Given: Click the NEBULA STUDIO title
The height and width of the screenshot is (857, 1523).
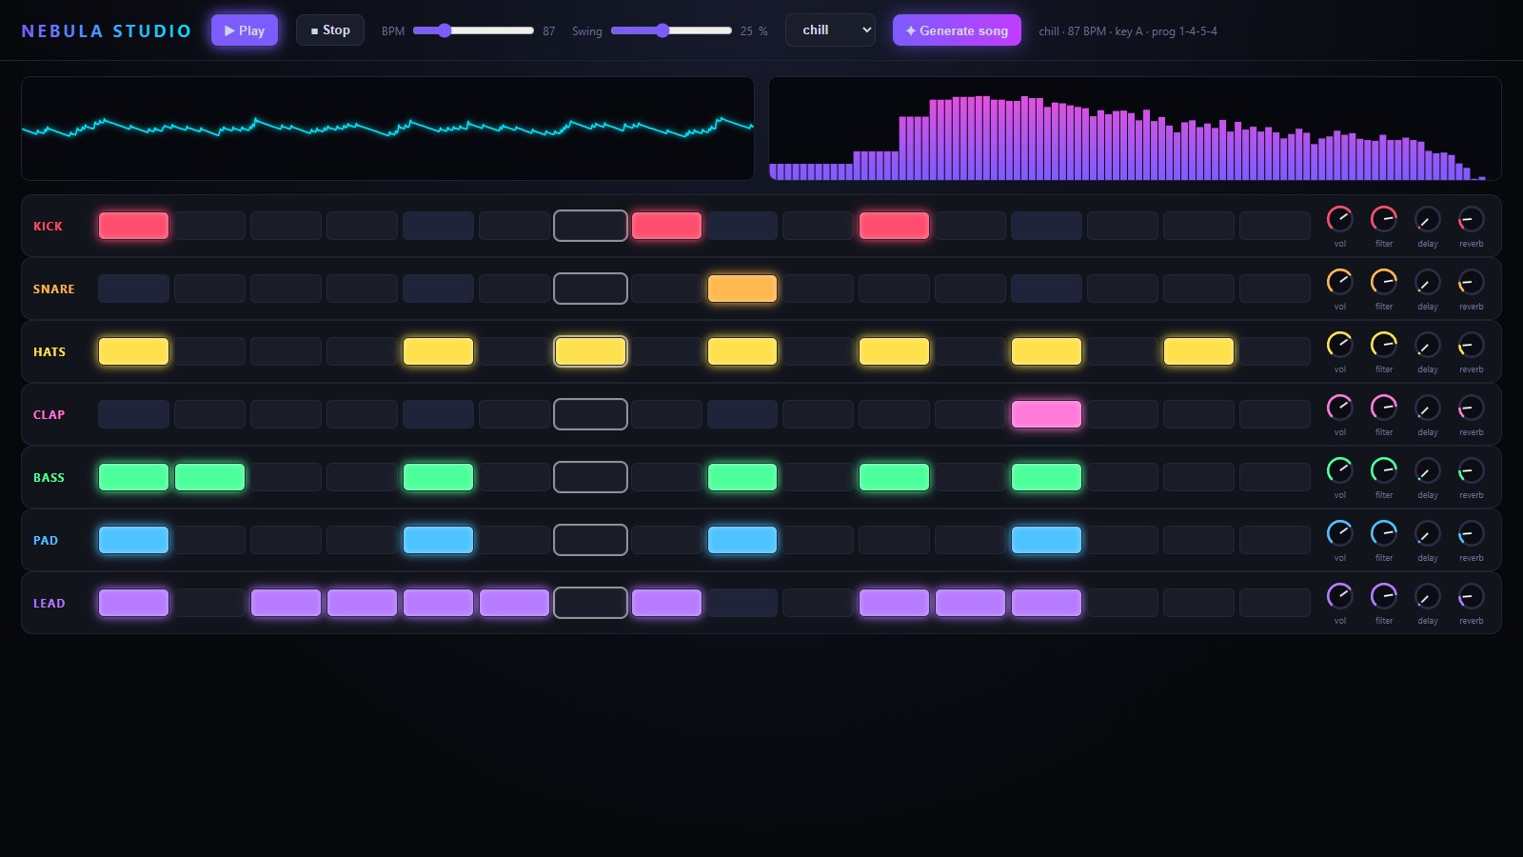Looking at the screenshot, I should [107, 30].
